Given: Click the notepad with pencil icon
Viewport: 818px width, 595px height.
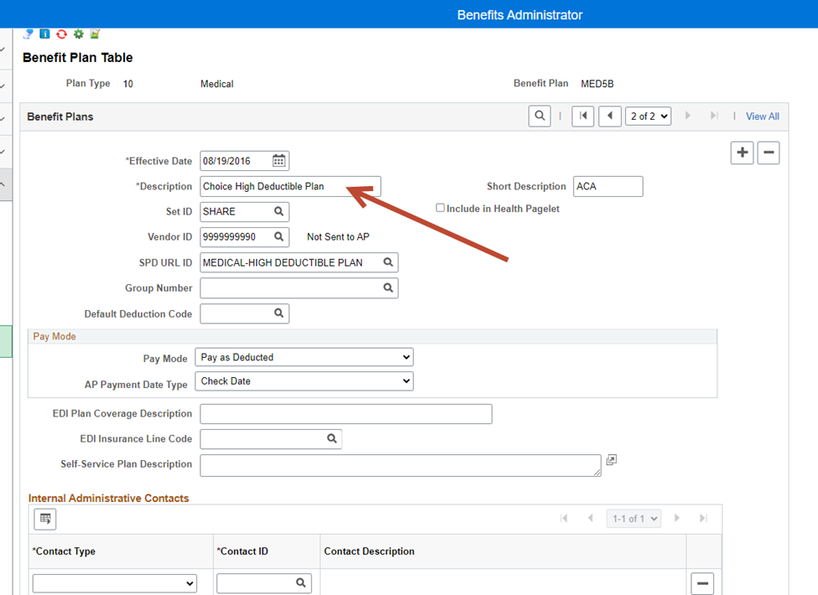Looking at the screenshot, I should point(95,34).
